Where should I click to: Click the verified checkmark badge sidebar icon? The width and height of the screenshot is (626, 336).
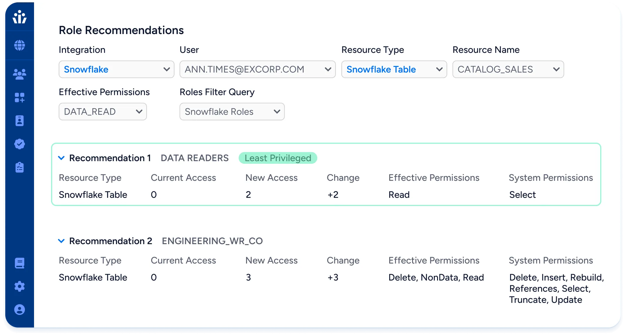[19, 144]
